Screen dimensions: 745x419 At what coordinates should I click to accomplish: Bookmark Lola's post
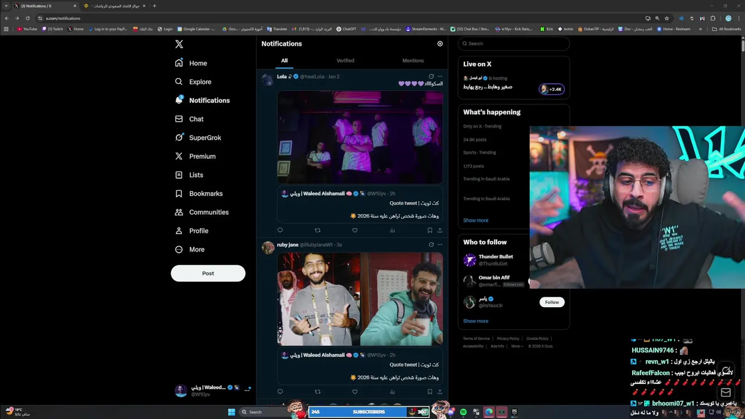[430, 230]
